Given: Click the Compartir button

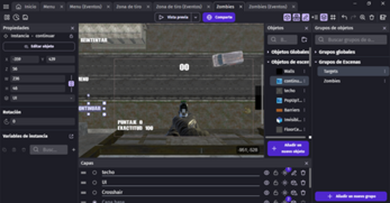Looking at the screenshot, I should [219, 18].
